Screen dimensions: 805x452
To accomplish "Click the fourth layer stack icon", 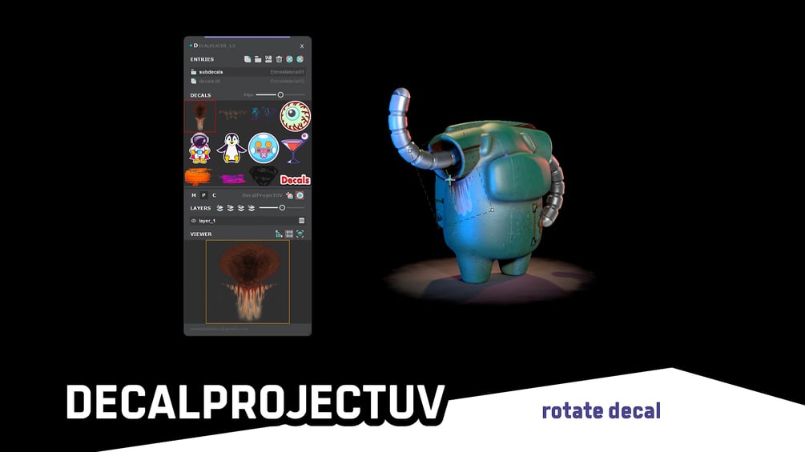I will coord(251,208).
